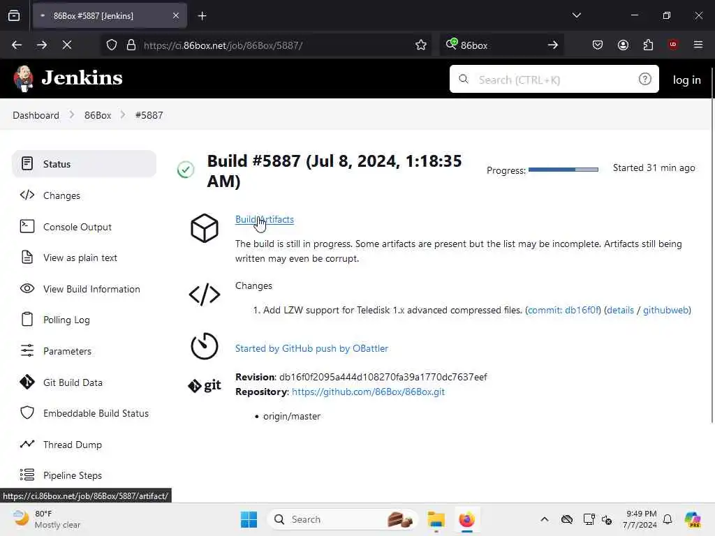Click the Dashboard breadcrumb
The image size is (715, 536).
[36, 115]
